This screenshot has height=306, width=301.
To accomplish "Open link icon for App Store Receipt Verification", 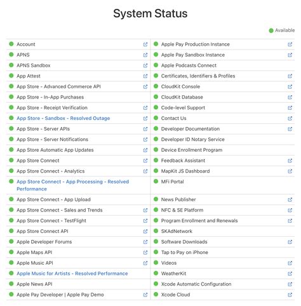I will (145, 108).
